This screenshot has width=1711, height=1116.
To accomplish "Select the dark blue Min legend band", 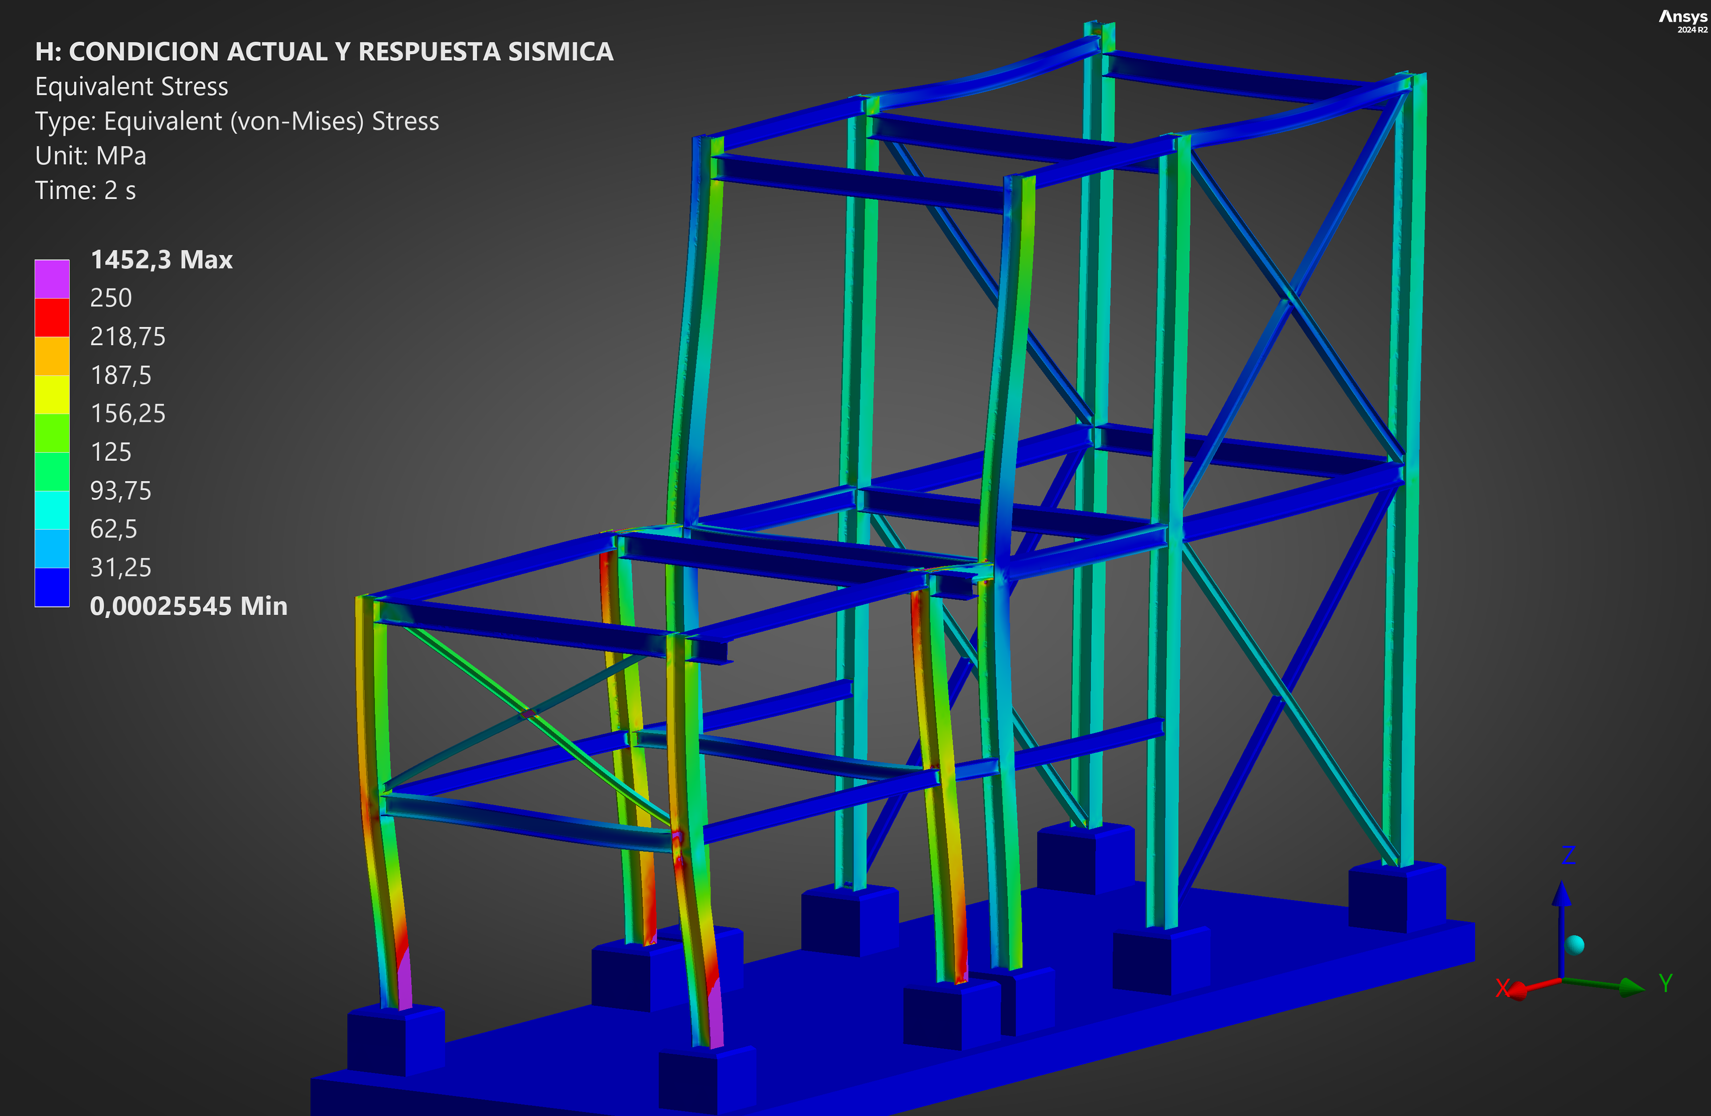I will click(x=52, y=587).
